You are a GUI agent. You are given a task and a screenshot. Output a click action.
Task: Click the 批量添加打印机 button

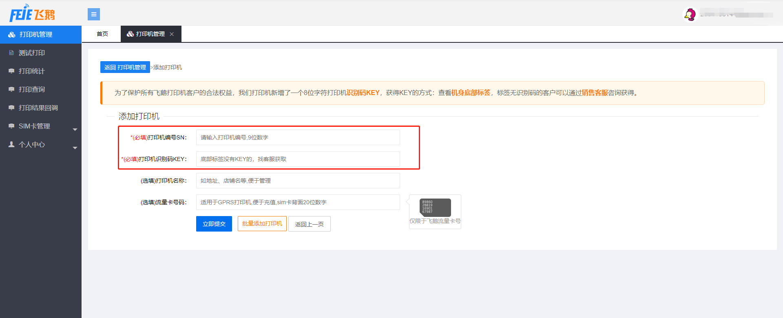click(x=262, y=224)
